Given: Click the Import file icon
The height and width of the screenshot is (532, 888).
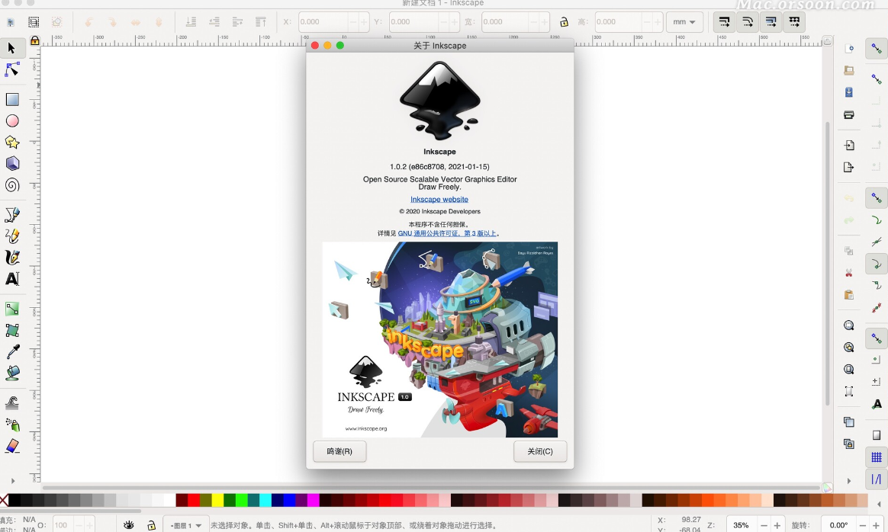Looking at the screenshot, I should [x=848, y=146].
